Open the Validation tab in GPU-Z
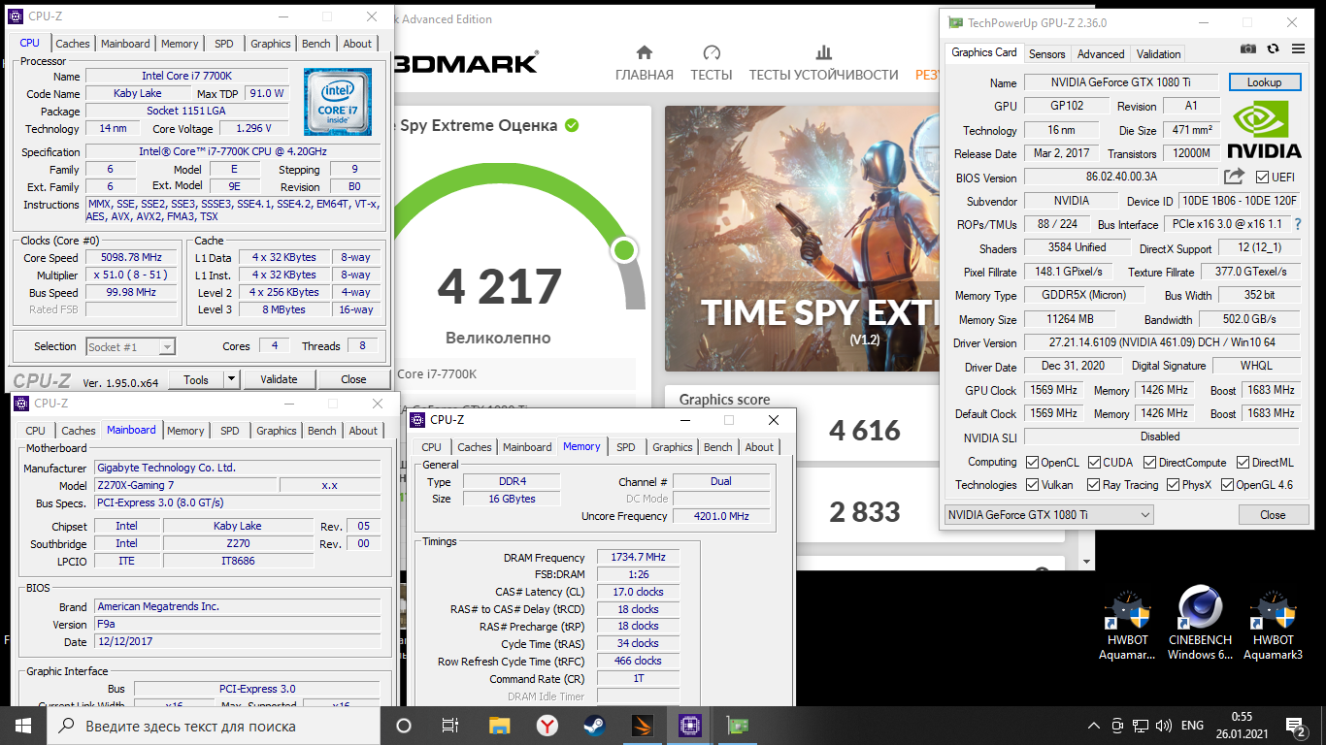1326x745 pixels. (1159, 53)
